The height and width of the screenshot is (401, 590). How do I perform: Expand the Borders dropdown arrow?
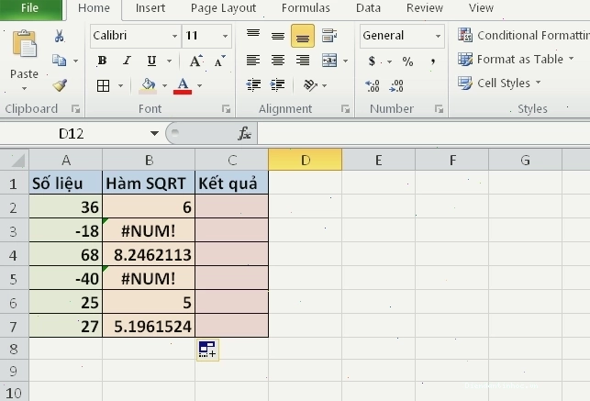click(x=120, y=85)
